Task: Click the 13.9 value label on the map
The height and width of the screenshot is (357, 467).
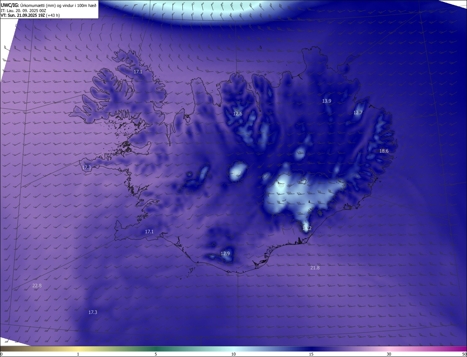Action: tap(327, 101)
